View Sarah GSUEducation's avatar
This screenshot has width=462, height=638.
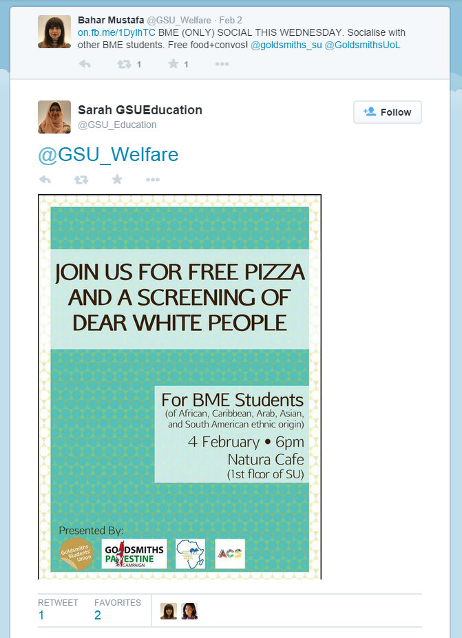[54, 117]
